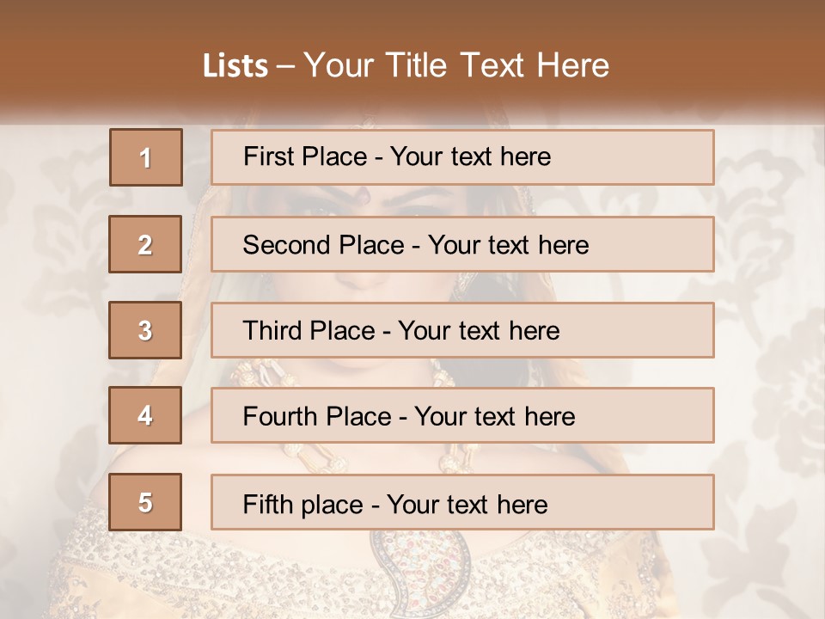Select the First Place text bar
The image size is (825, 619).
462,157
